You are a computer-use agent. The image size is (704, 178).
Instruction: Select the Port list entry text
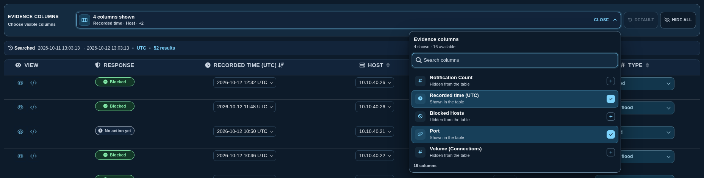tap(435, 131)
